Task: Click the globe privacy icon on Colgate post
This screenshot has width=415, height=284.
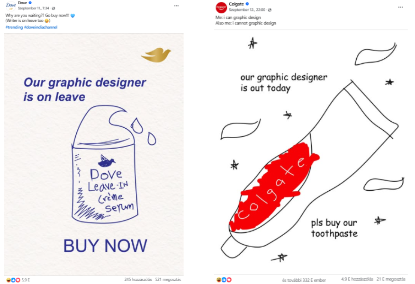Action: [270, 10]
